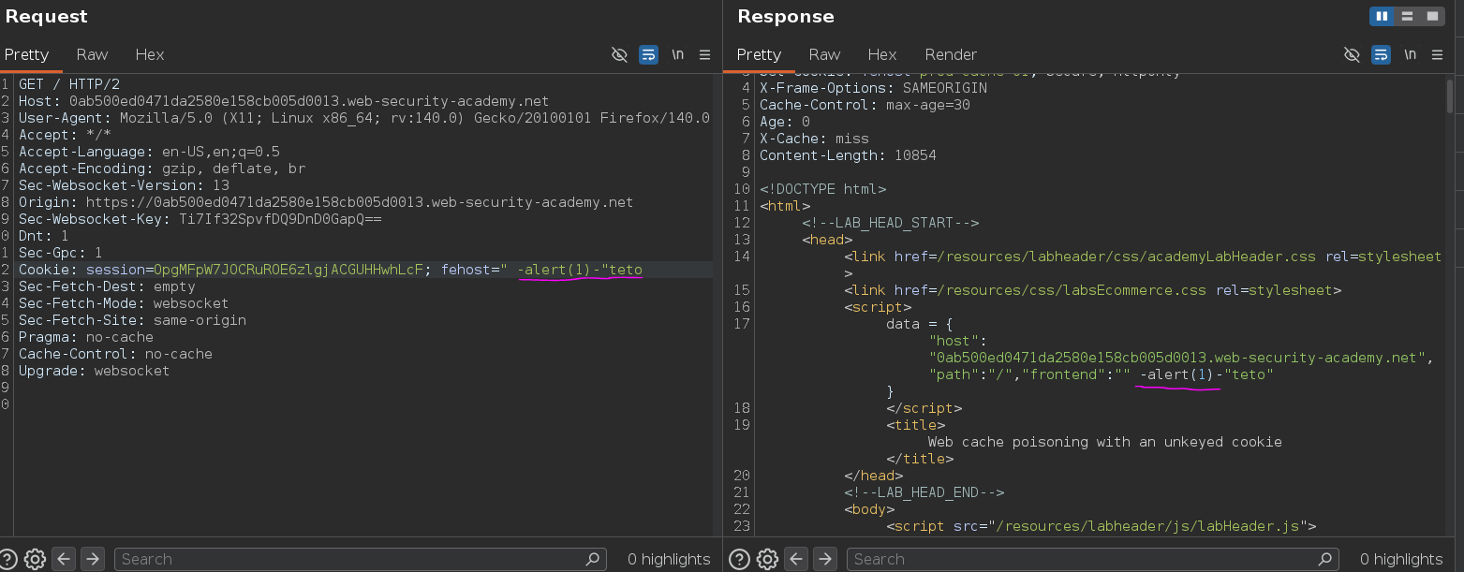The width and height of the screenshot is (1464, 572).
Task: Click the session cookie value
Action: [288, 270]
